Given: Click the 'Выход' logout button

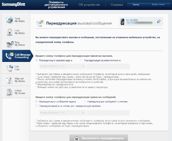Looking at the screenshot, I should coord(136,4).
